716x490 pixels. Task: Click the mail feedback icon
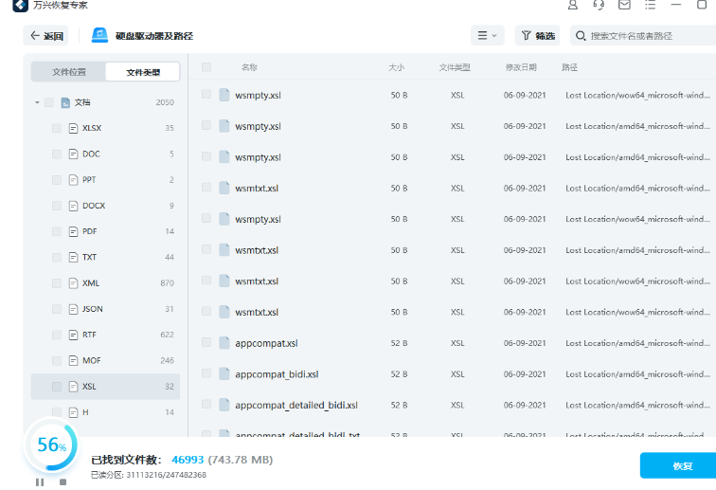coord(624,6)
